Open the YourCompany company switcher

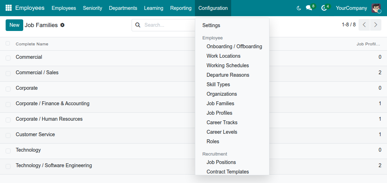coord(351,8)
